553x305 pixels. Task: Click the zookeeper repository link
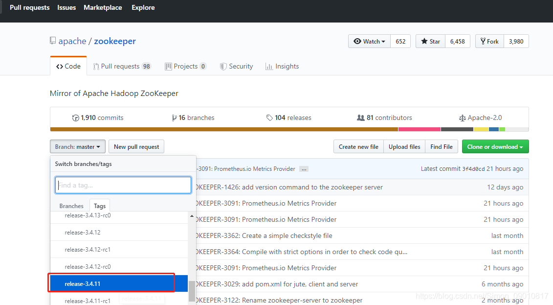pyautogui.click(x=114, y=41)
